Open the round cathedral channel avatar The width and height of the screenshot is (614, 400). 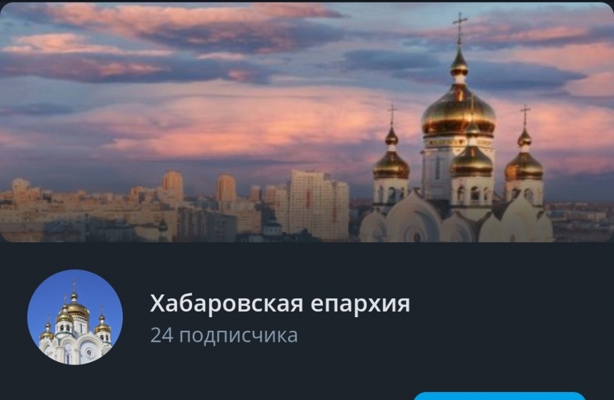pyautogui.click(x=75, y=317)
